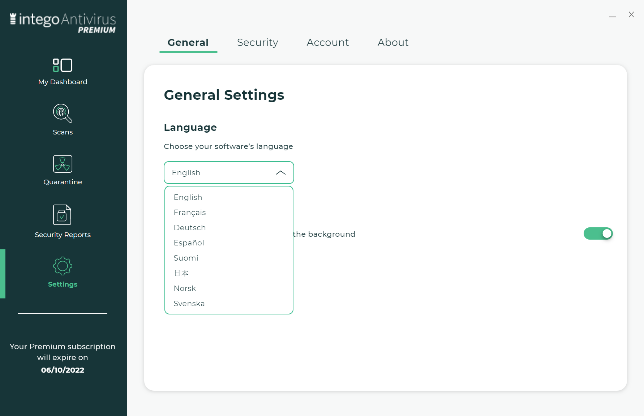Click 'the background' setting label

click(324, 234)
